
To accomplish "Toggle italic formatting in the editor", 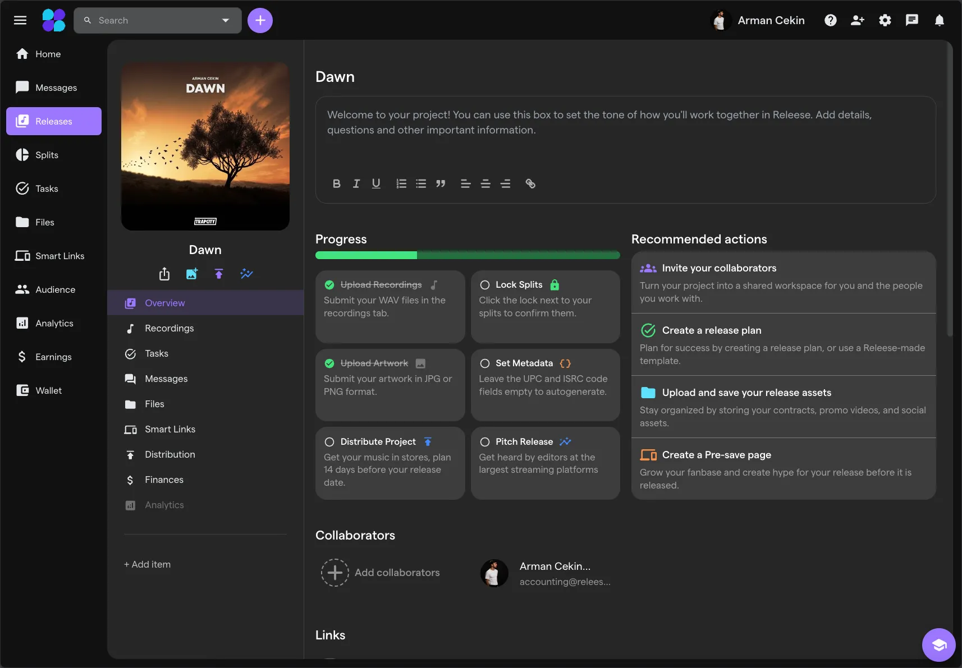I will click(x=356, y=183).
